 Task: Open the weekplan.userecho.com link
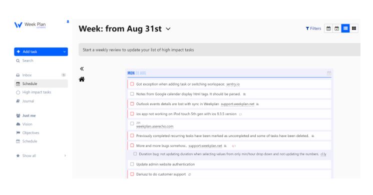[x=155, y=126]
